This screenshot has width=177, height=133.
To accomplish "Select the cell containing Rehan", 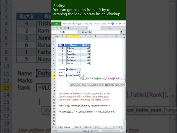I will [x=73, y=57].
